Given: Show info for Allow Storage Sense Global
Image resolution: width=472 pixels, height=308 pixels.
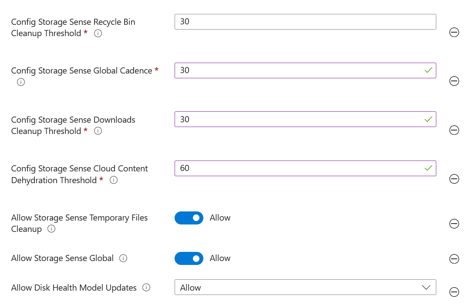Looking at the screenshot, I should tap(123, 258).
